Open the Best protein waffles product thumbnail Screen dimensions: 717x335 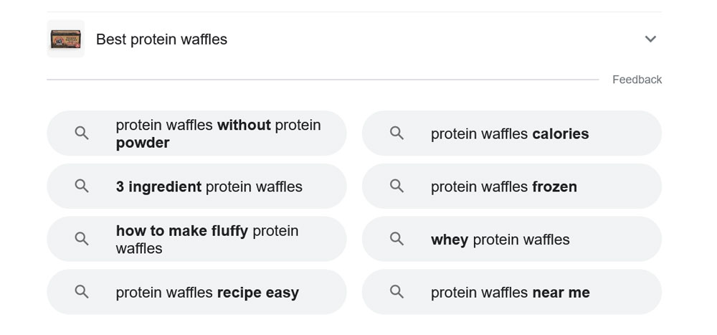[x=66, y=39]
